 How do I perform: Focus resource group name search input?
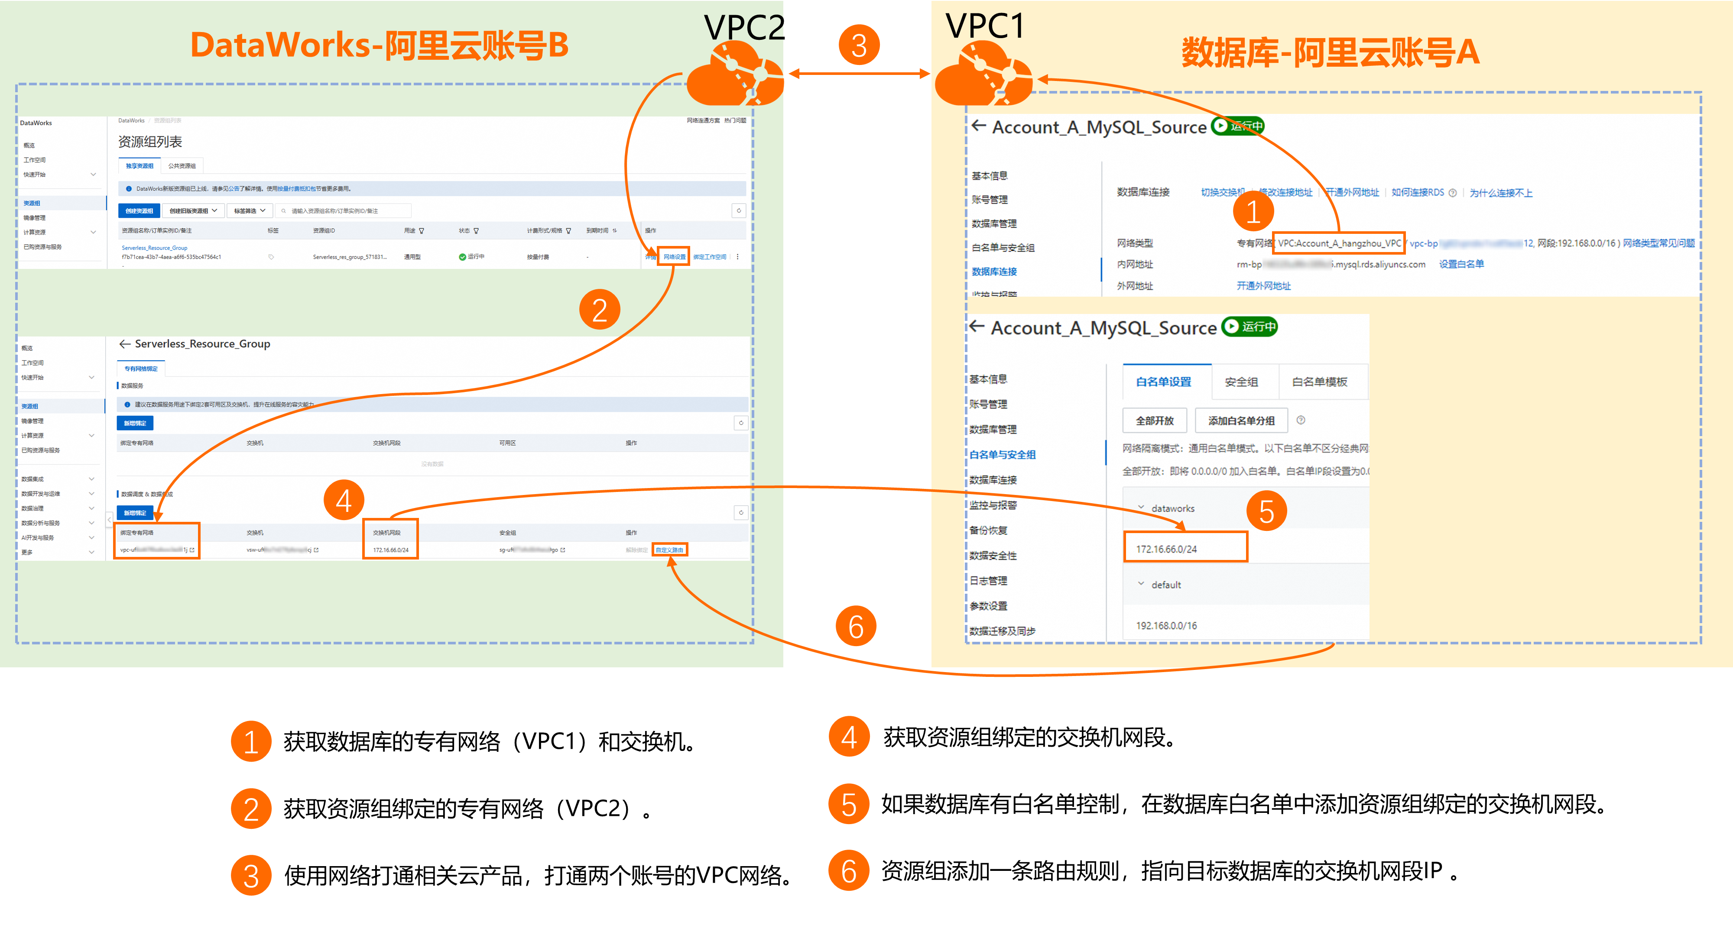tap(343, 211)
